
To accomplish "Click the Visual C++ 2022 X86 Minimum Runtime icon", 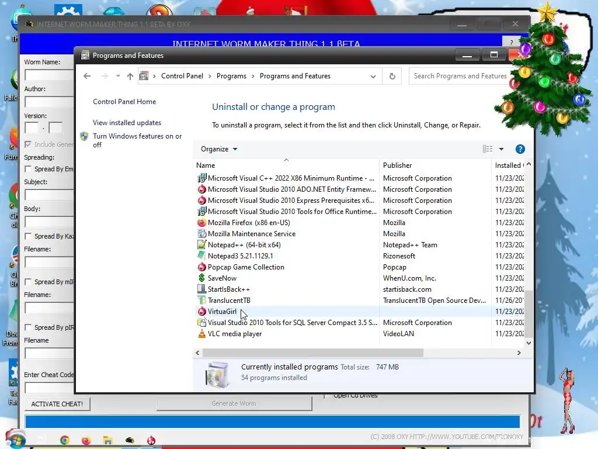I will click(201, 178).
